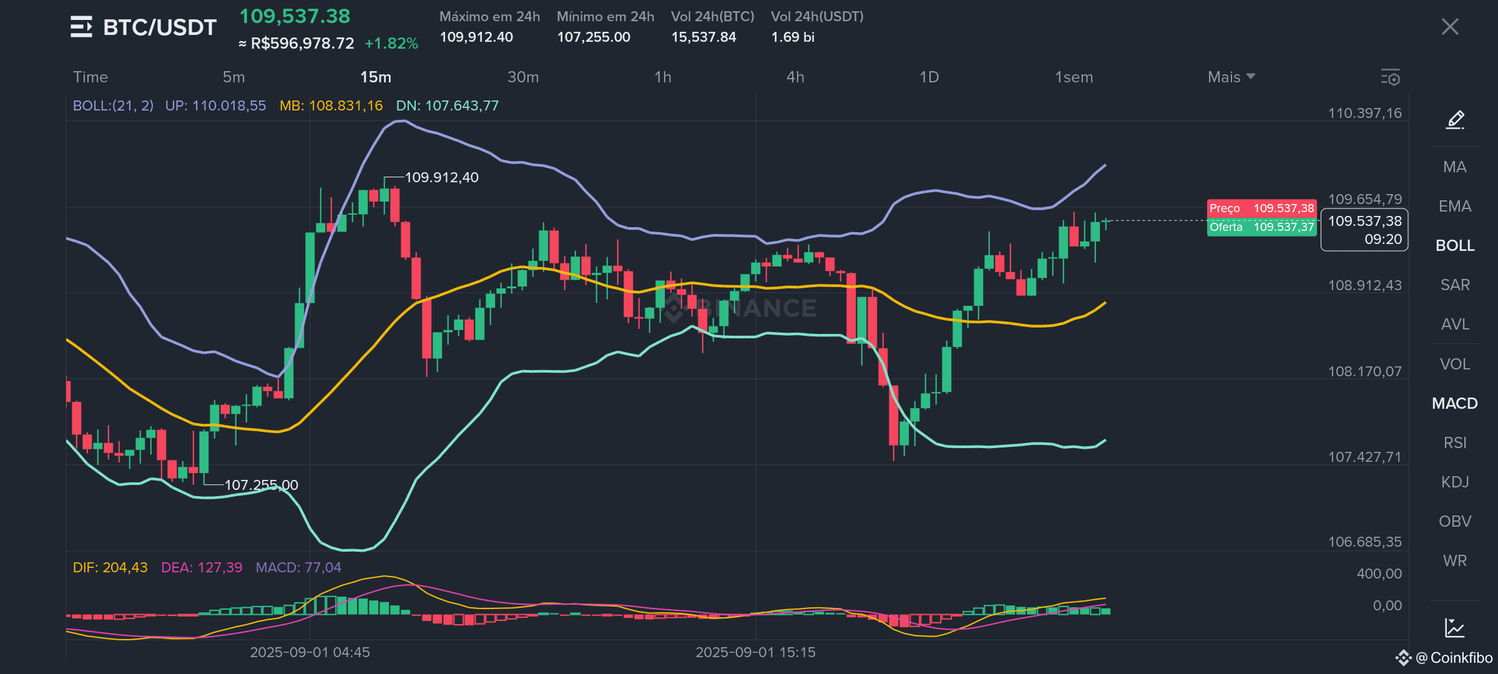Select the 15m timeframe
This screenshot has width=1498, height=674.
(x=376, y=77)
